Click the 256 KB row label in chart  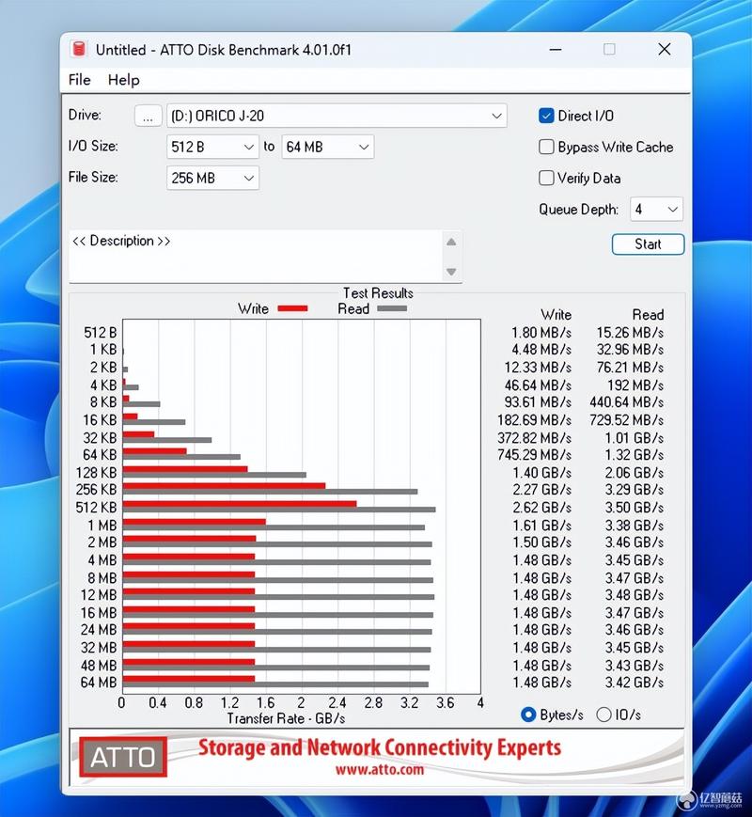click(97, 490)
